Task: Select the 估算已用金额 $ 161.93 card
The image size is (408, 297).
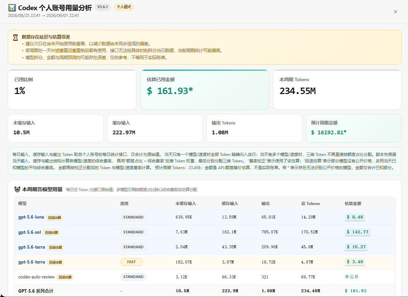Action: pyautogui.click(x=205, y=90)
